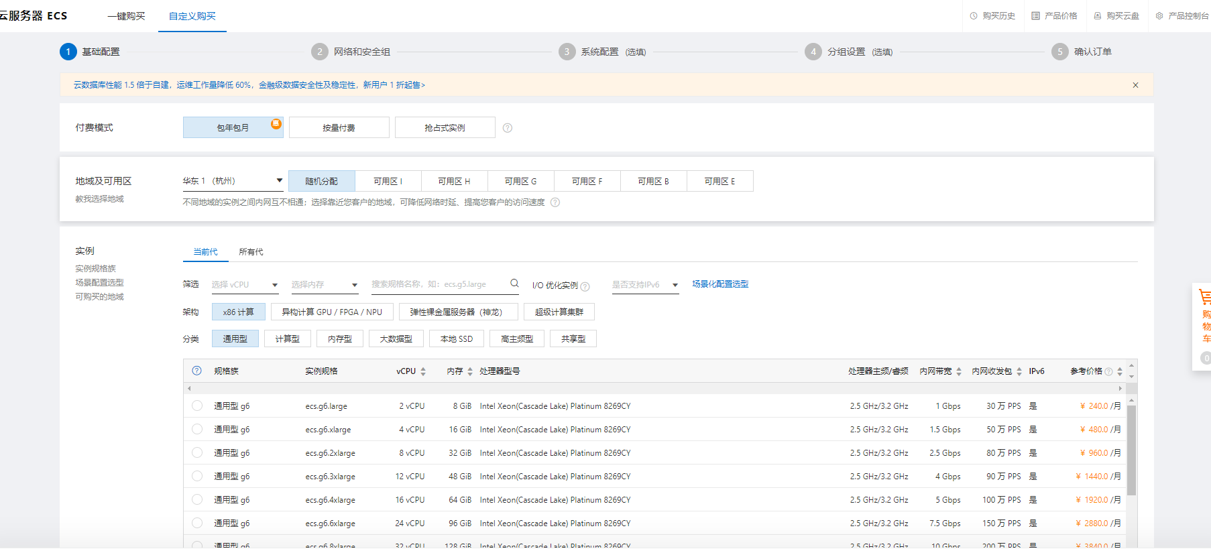The image size is (1211, 557).
Task: Select 可用区 E zone option
Action: pos(720,181)
